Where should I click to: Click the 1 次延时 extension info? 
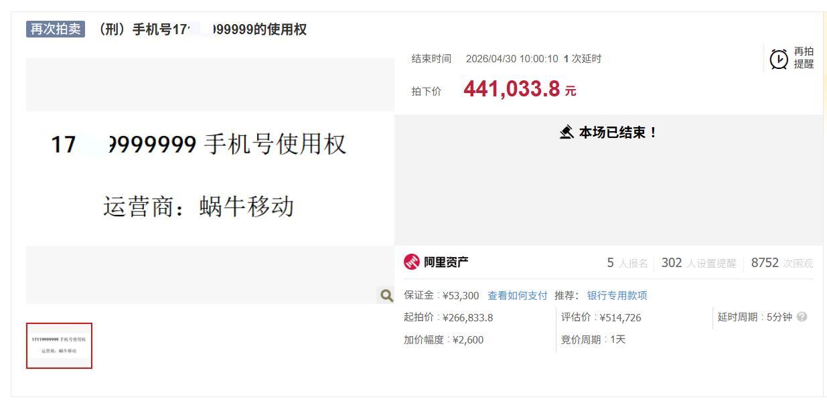(583, 59)
